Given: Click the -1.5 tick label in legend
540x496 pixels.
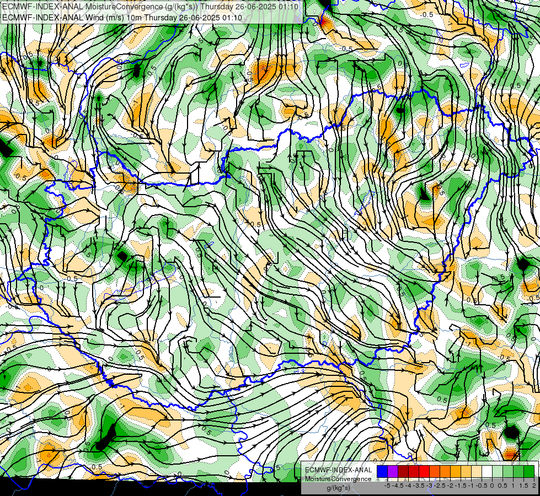Looking at the screenshot, I should pos(461,486).
